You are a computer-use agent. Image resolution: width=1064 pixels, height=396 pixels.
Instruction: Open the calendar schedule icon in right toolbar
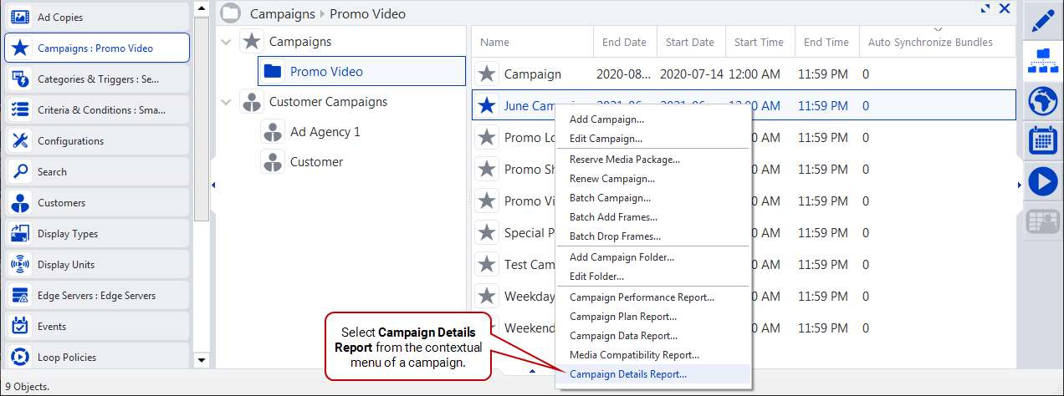pyautogui.click(x=1042, y=140)
